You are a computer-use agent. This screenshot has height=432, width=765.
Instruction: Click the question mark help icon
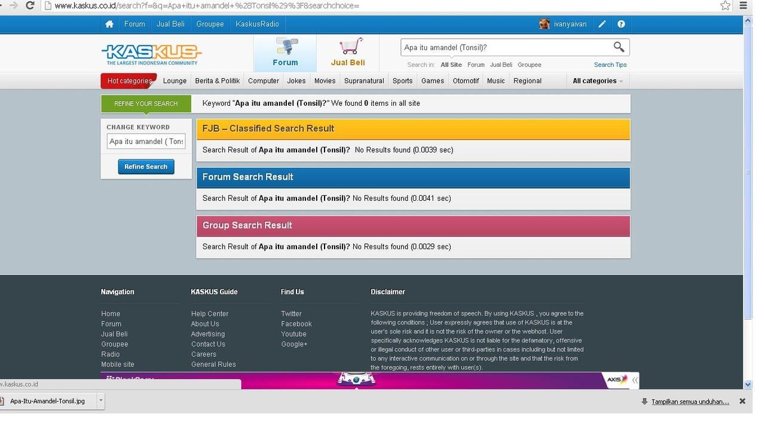click(x=621, y=24)
